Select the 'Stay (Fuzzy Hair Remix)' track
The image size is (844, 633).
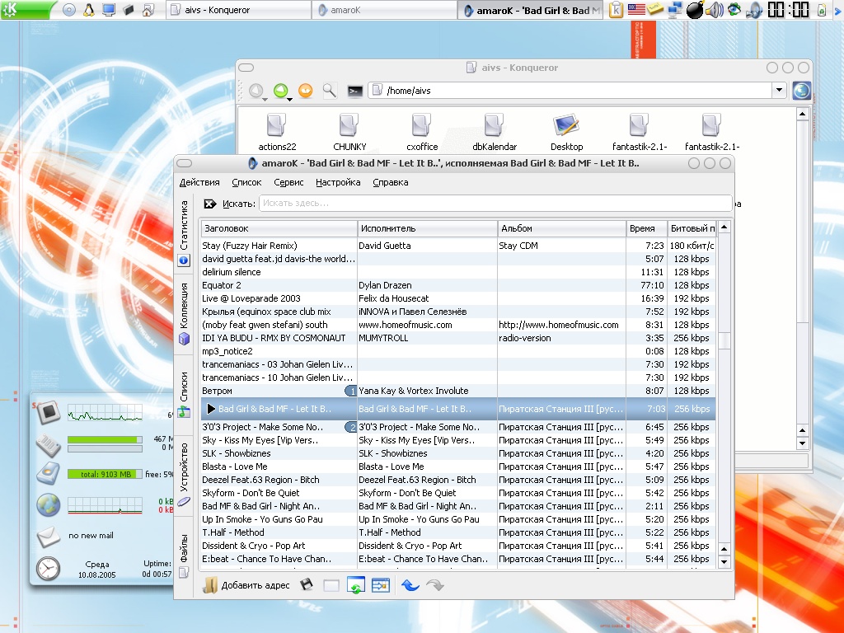point(458,246)
